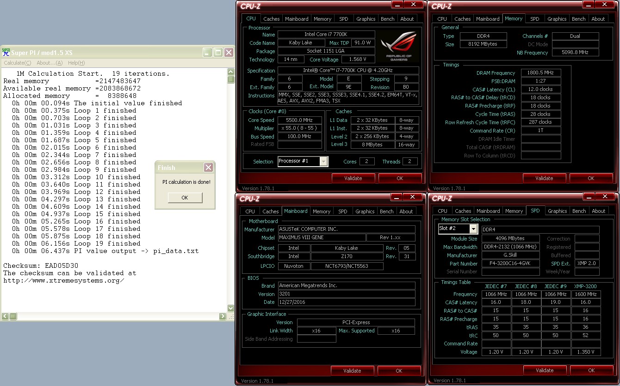Click the LPCIO chip NCT6793/NCT5563 field

pos(347,266)
